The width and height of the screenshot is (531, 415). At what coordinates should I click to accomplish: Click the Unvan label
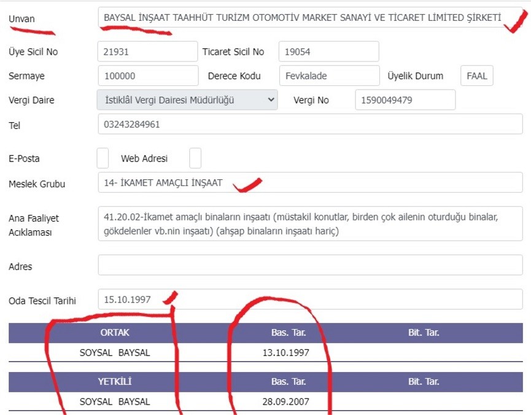coord(21,18)
